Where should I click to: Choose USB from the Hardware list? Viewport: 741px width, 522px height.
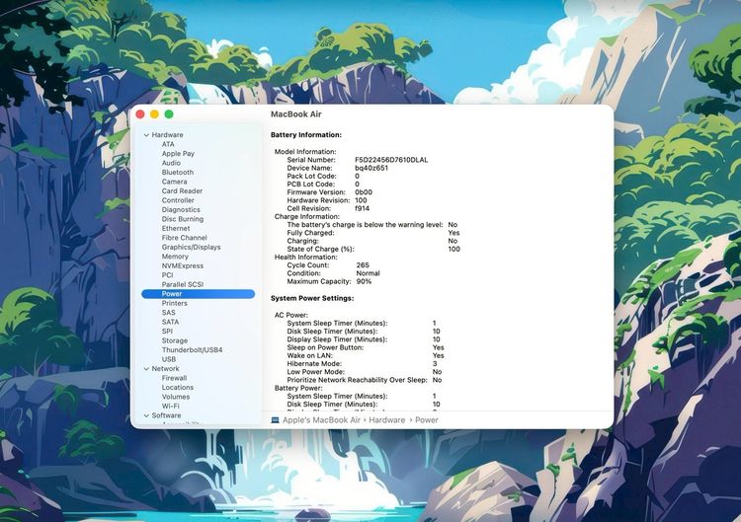(x=169, y=359)
